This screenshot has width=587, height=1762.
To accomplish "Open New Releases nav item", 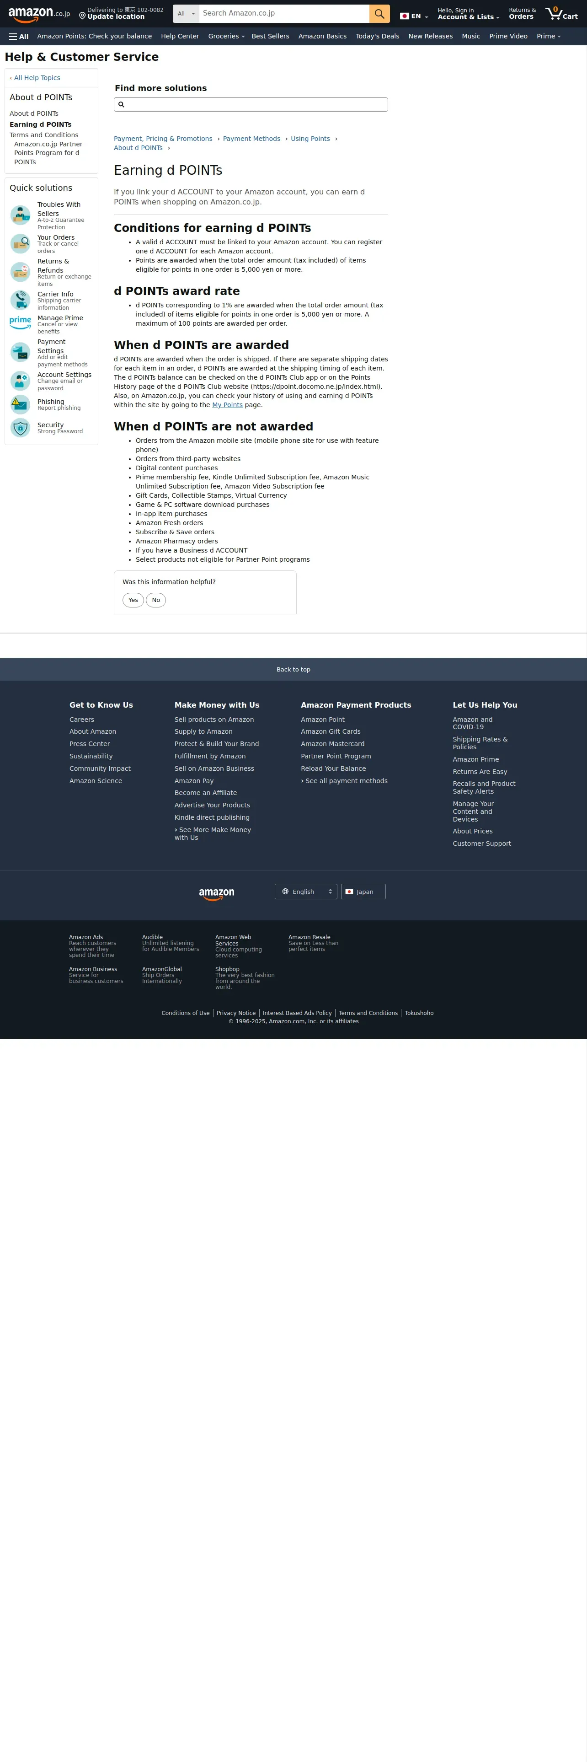I will pos(431,36).
